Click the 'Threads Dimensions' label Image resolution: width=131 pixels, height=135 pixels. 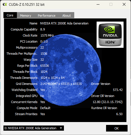click(24, 78)
